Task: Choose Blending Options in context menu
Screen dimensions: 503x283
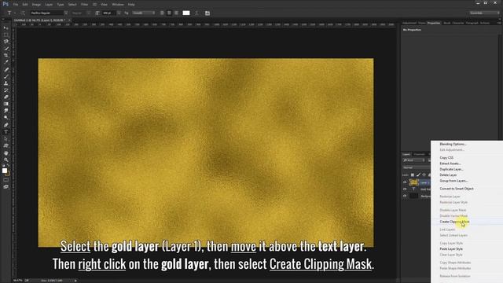Action: click(453, 144)
